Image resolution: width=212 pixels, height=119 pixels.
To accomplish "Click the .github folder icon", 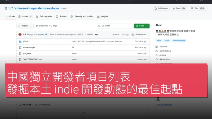I will pyautogui.click(x=20, y=42).
